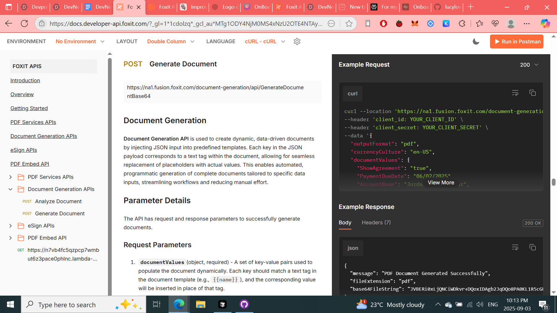Toggle word wrap on curl snippet
This screenshot has height=313, width=557.
click(515, 93)
